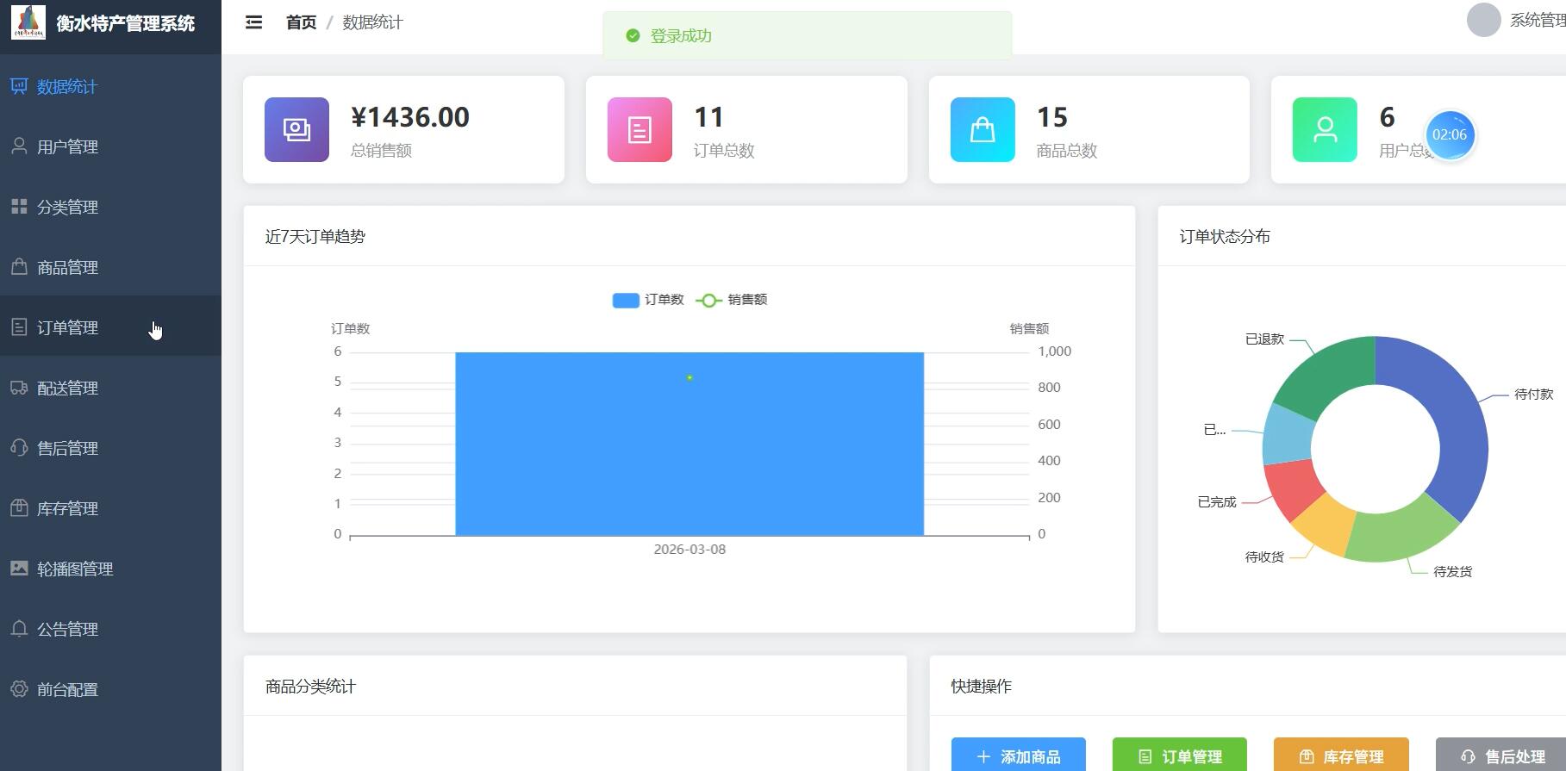Viewport: 1566px width, 771px height.
Task: Click the purple total sales icon
Action: 296,129
